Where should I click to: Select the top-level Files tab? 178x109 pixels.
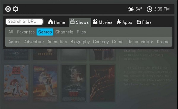144,22
